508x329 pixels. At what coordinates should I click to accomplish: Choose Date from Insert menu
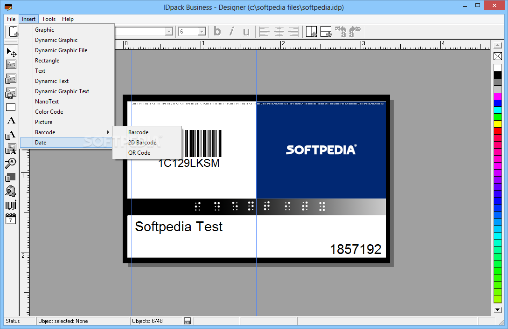click(x=67, y=142)
